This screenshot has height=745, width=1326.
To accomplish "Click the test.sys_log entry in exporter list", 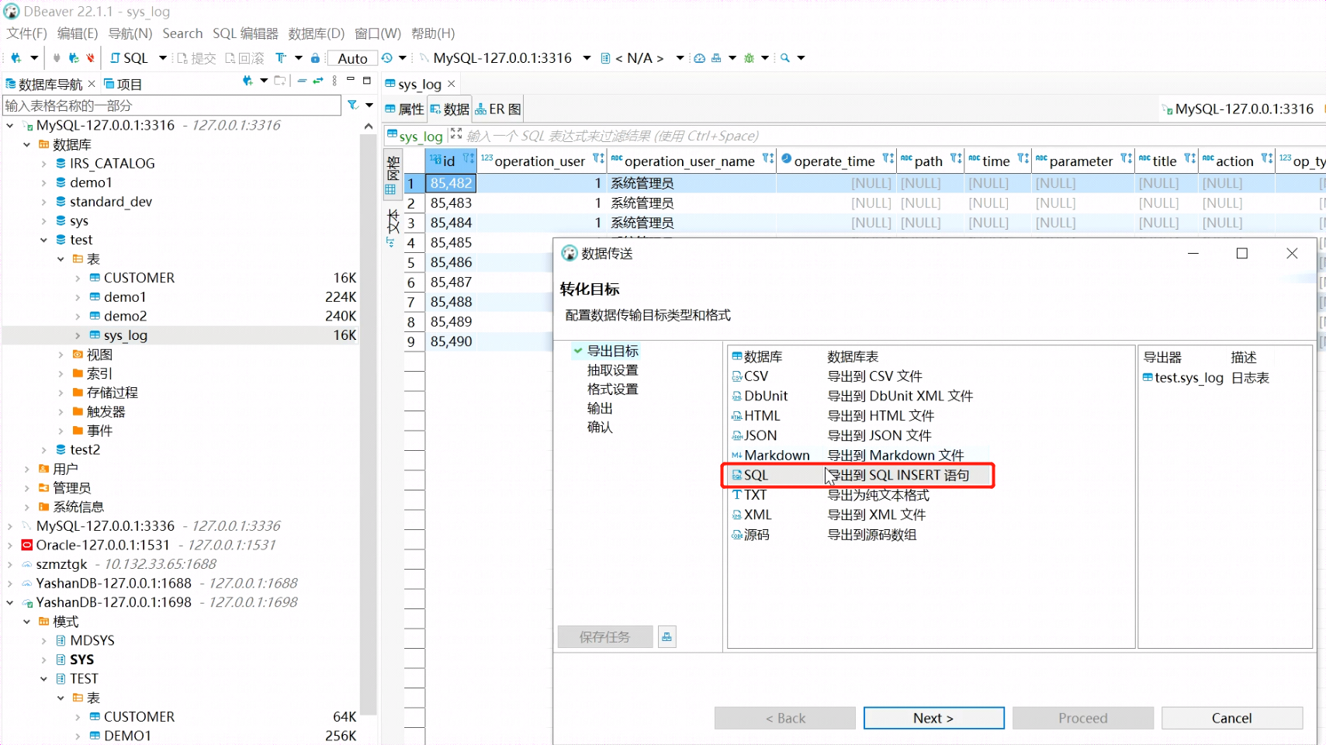I will pyautogui.click(x=1189, y=378).
